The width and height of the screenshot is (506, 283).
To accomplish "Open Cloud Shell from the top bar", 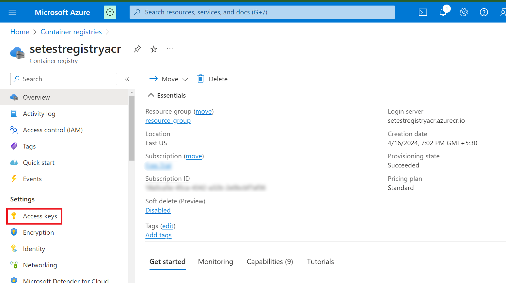I will point(423,12).
